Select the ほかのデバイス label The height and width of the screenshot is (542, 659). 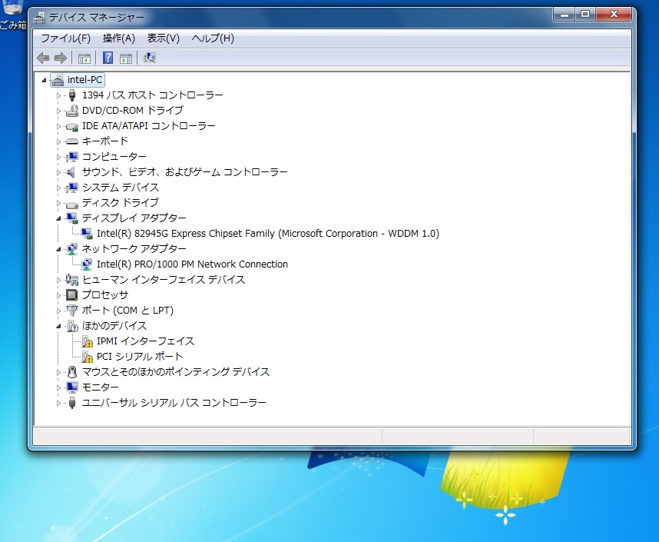tap(114, 326)
